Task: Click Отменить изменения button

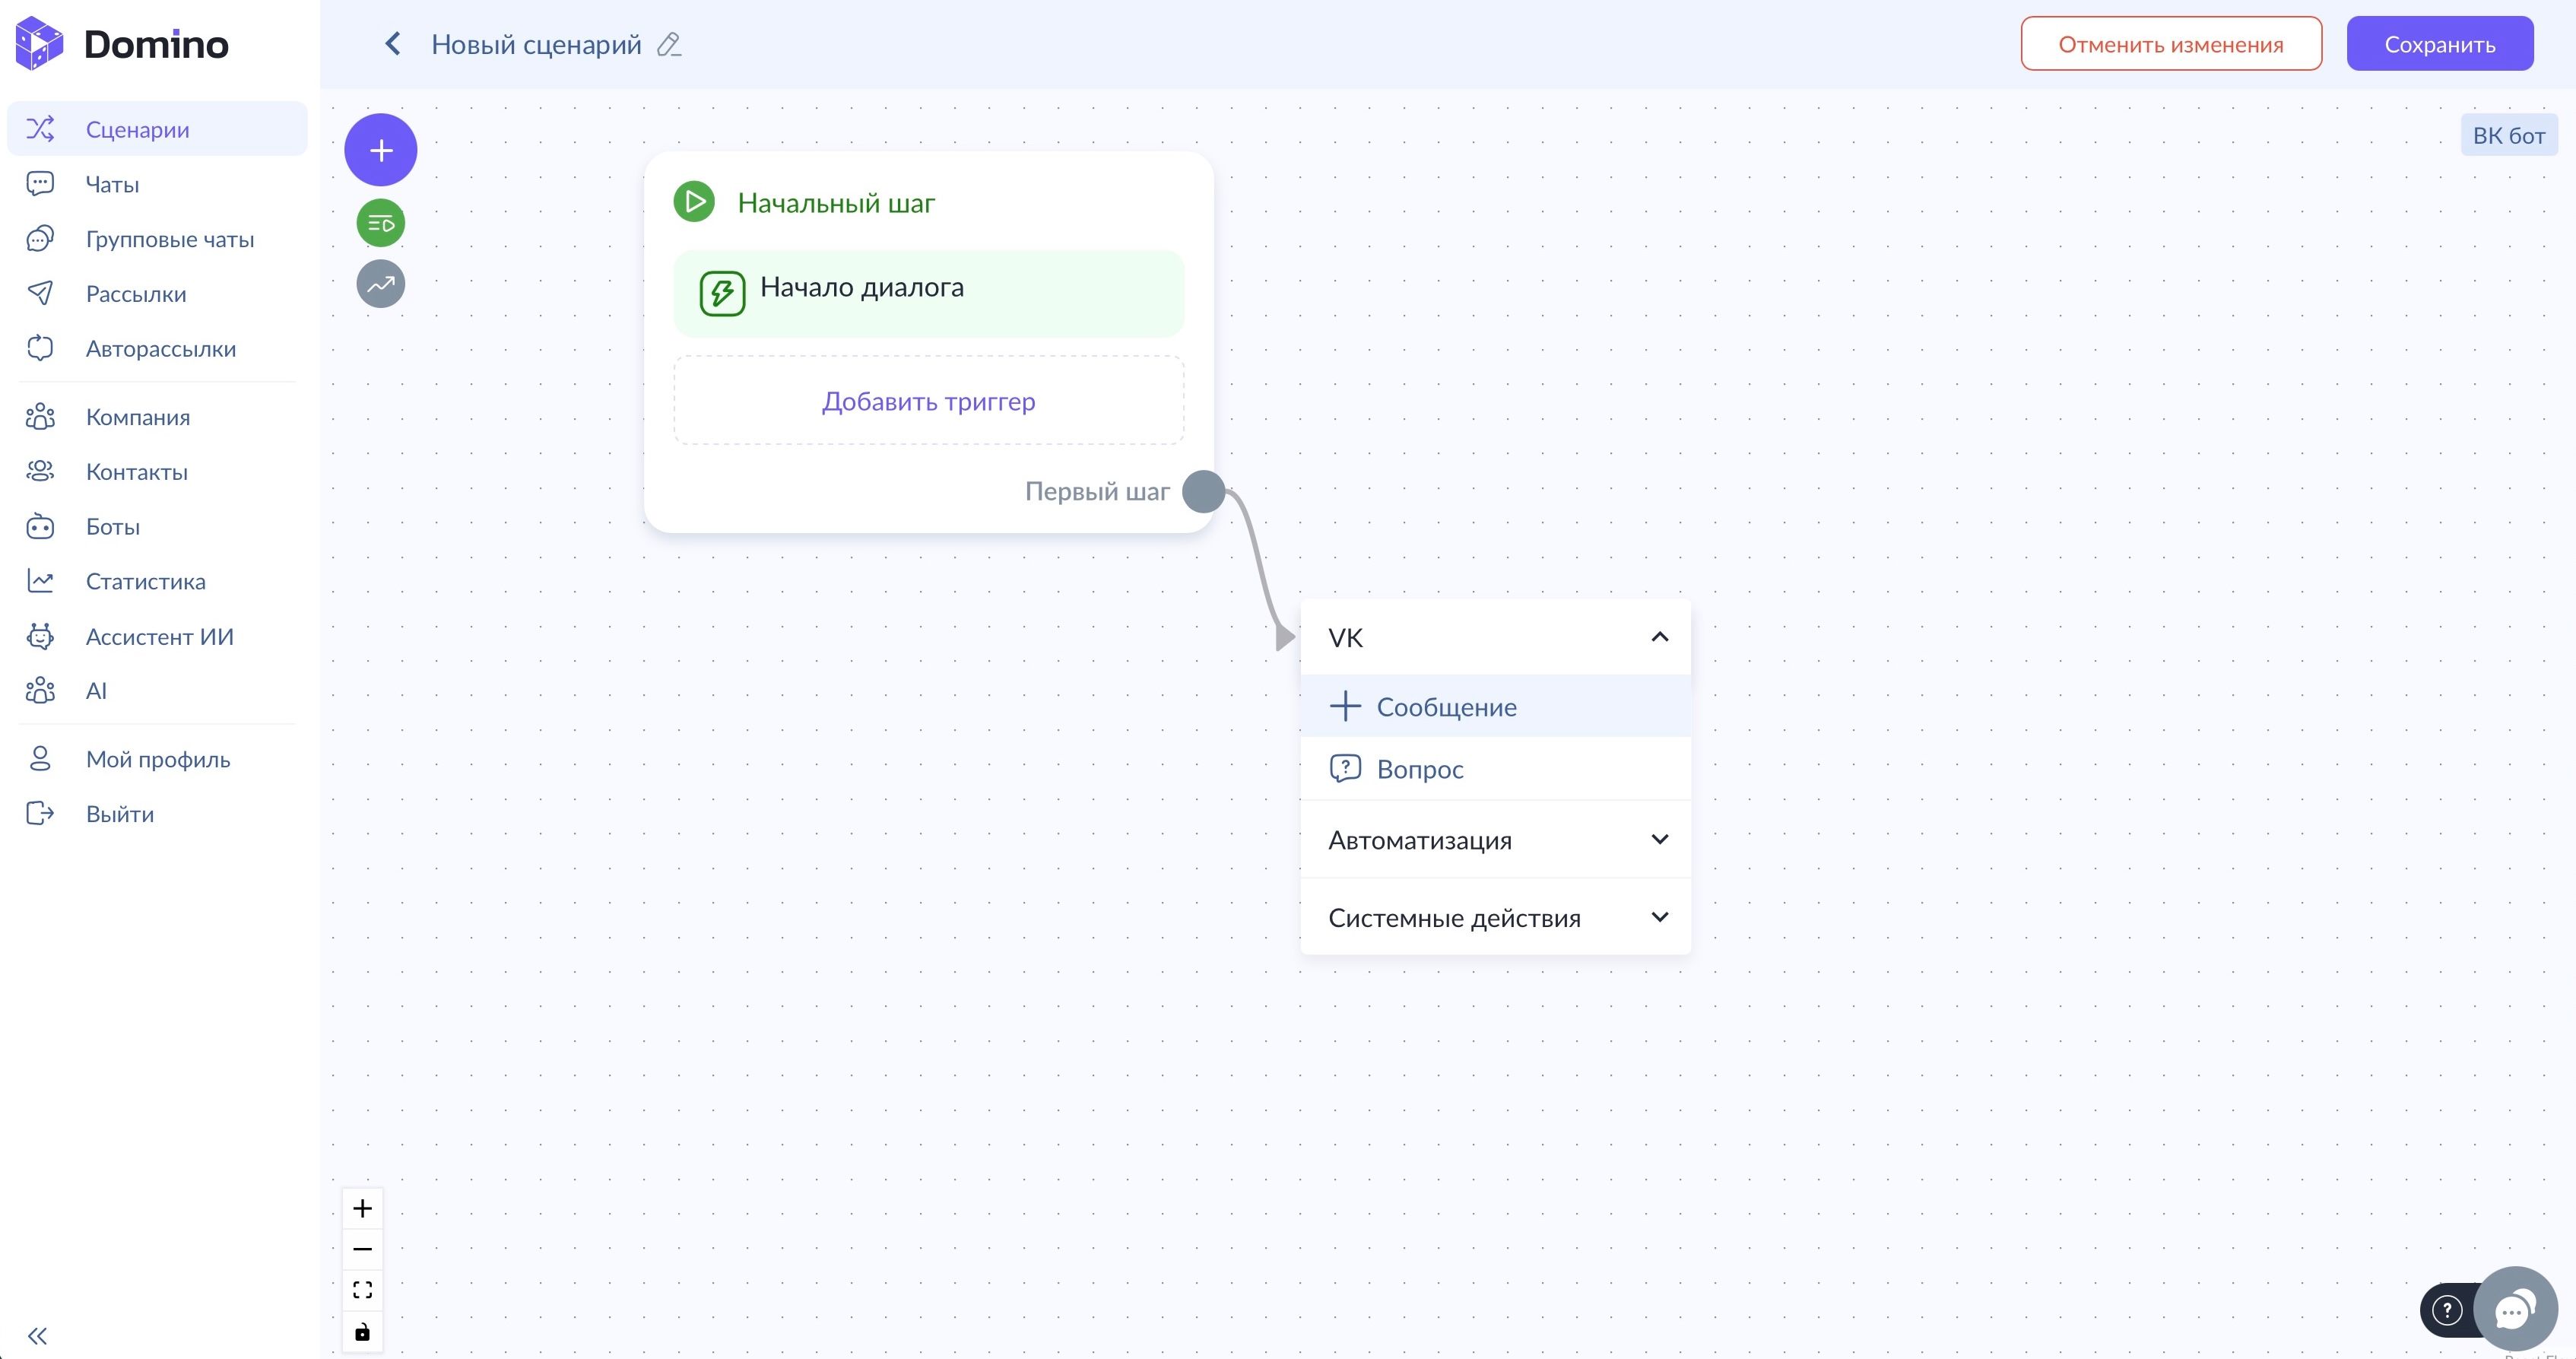Action: [x=2170, y=44]
